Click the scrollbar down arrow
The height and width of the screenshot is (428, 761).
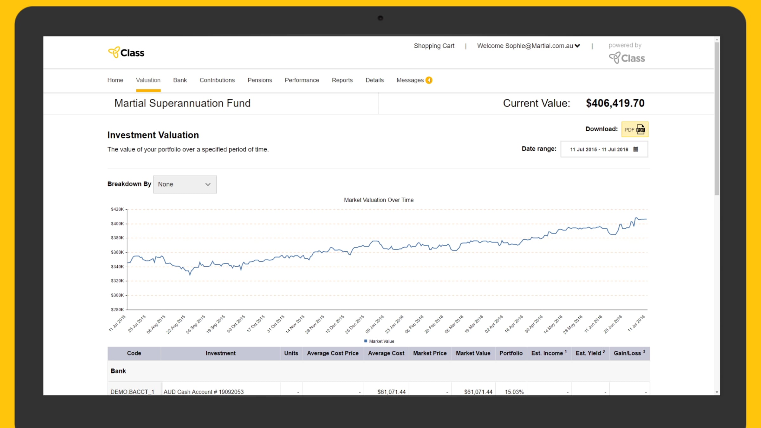click(x=717, y=392)
